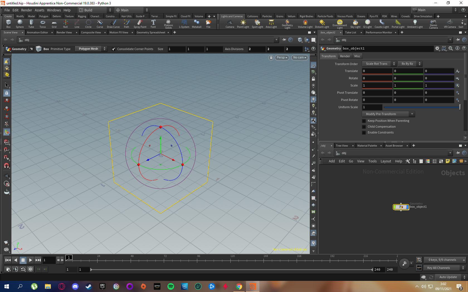
Task: Open the Build desktop dropdown
Action: coord(95,10)
